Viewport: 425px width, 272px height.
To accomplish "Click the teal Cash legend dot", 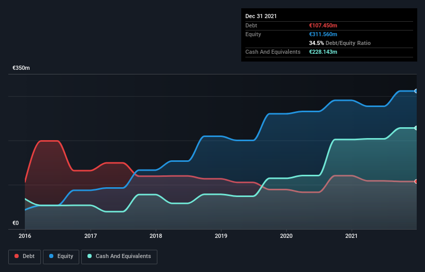I will (90, 256).
